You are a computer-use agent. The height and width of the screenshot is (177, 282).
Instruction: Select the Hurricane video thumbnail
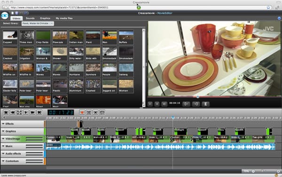77,69
